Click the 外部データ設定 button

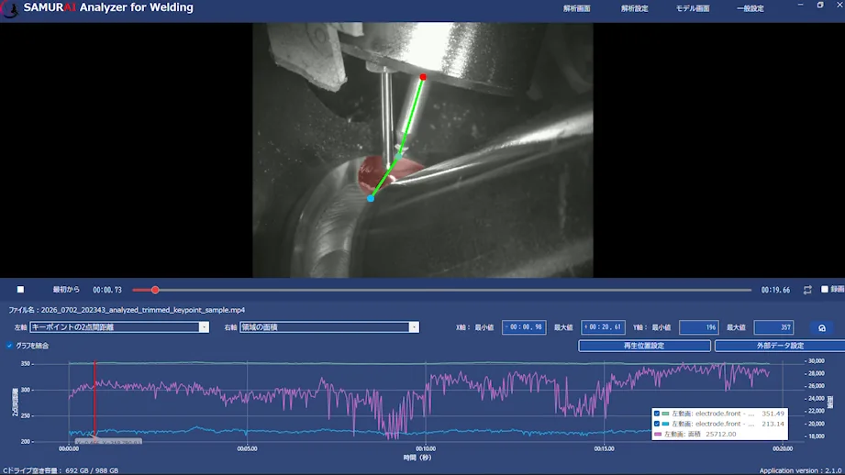coord(781,346)
